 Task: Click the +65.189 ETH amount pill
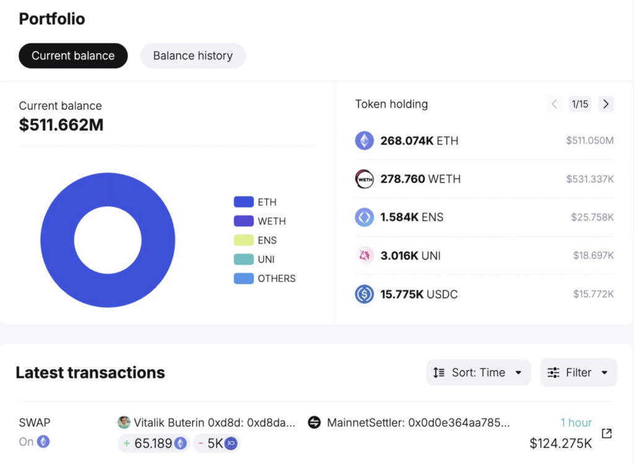click(154, 444)
